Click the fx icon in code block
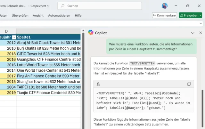Image resolution: width=205 pixels, height=129 pixels. [x=99, y=84]
